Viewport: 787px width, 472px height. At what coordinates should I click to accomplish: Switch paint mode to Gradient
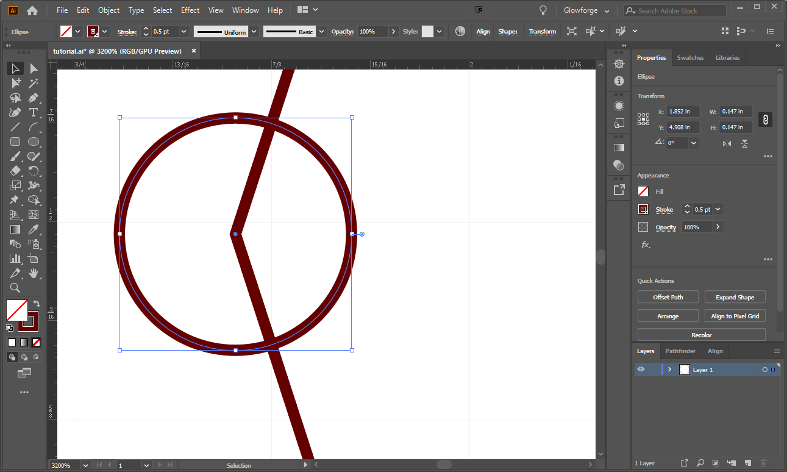point(24,342)
